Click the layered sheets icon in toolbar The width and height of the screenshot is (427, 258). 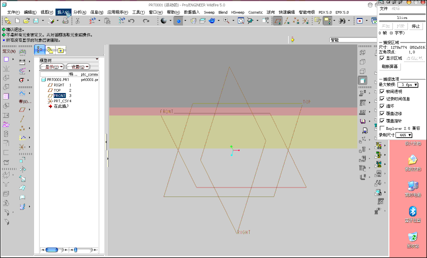(202, 20)
